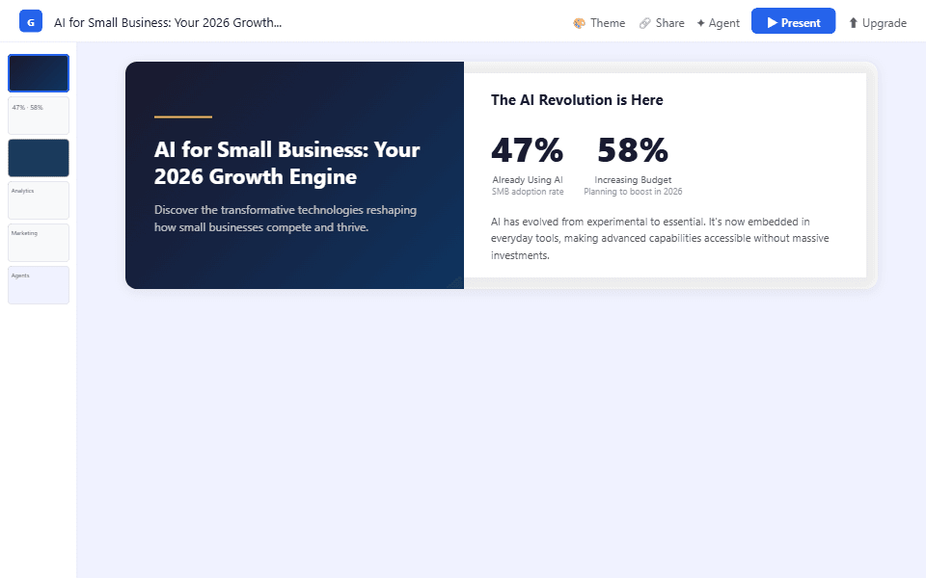Click the presentation title in header
Viewport: 926px width, 578px height.
(x=168, y=22)
